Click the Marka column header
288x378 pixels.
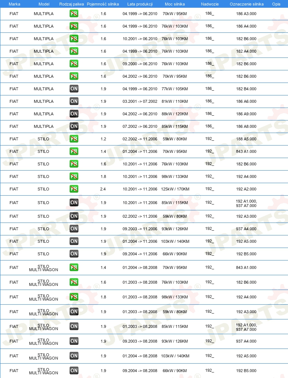point(14,4)
